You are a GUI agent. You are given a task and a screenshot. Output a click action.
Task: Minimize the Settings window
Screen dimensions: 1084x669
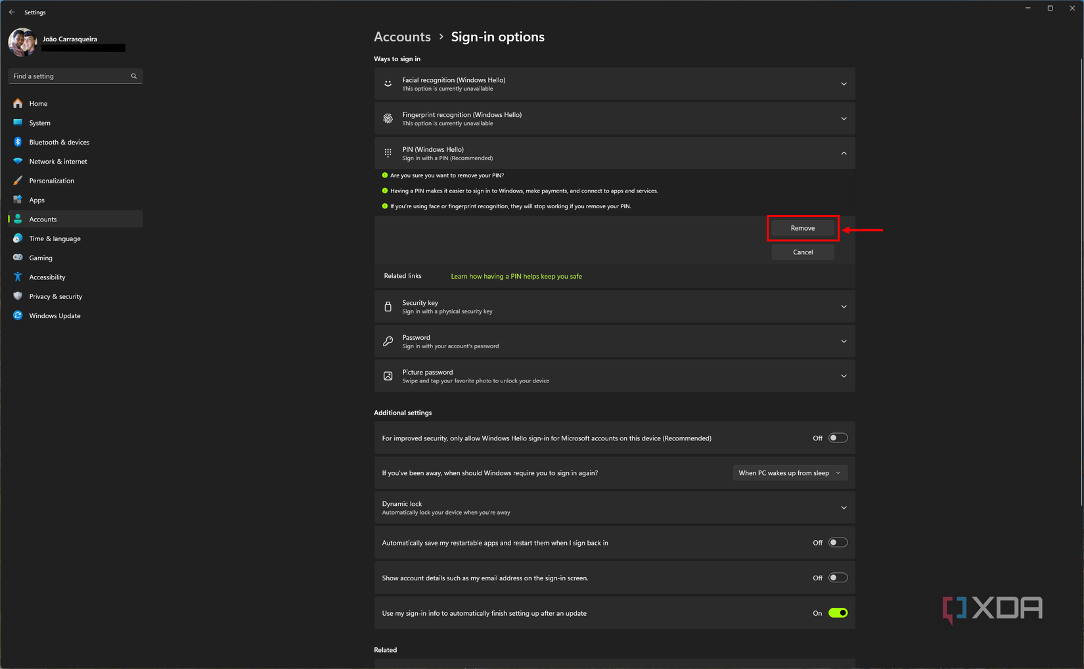click(x=1028, y=8)
